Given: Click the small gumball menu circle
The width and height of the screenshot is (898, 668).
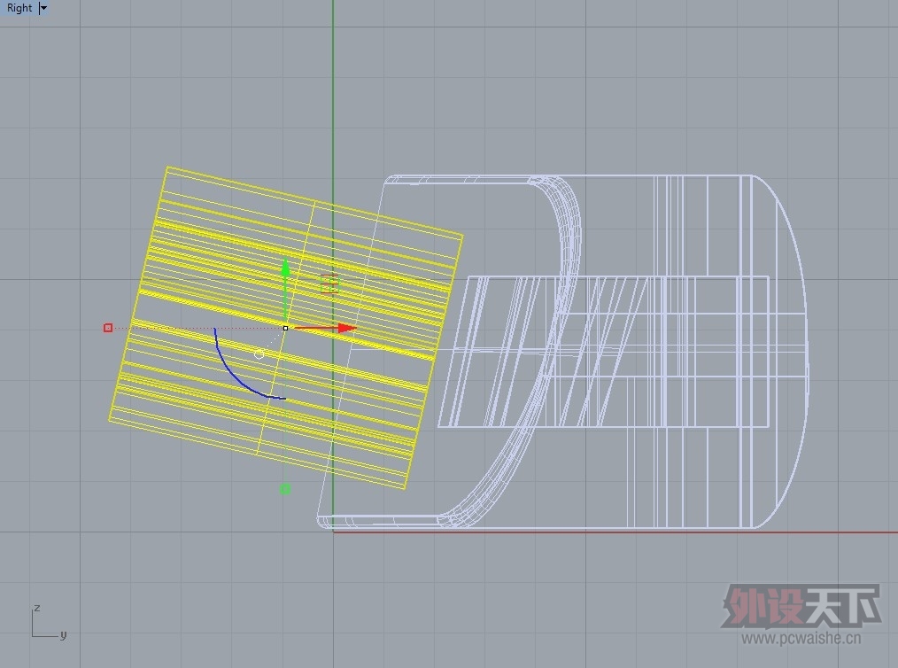Looking at the screenshot, I should [x=259, y=354].
